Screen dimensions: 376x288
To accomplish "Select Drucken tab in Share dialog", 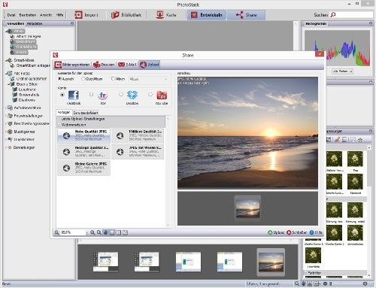I will 104,65.
